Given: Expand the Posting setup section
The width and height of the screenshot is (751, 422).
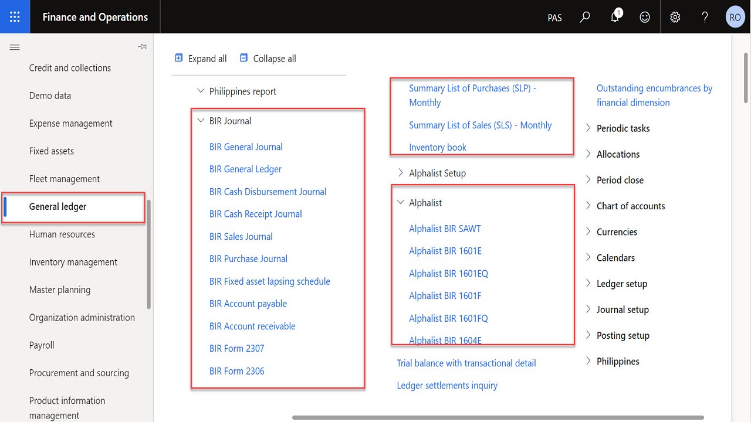Looking at the screenshot, I should point(588,335).
